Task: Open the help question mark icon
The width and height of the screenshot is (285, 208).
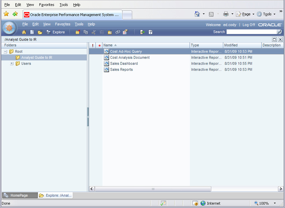Action: [x=150, y=32]
